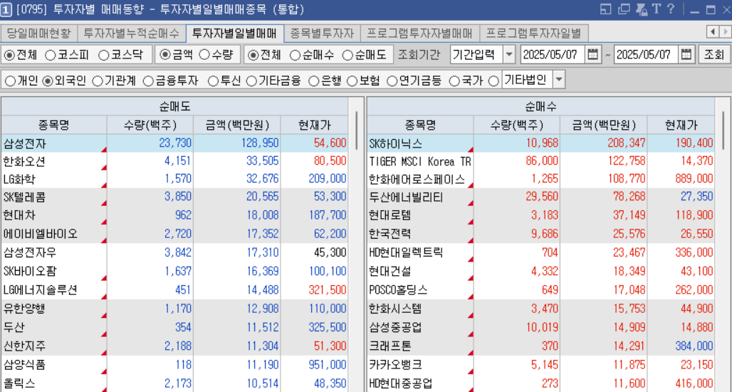732x392 pixels.
Task: Switch to the 당일매매현황 tab
Action: pos(38,33)
